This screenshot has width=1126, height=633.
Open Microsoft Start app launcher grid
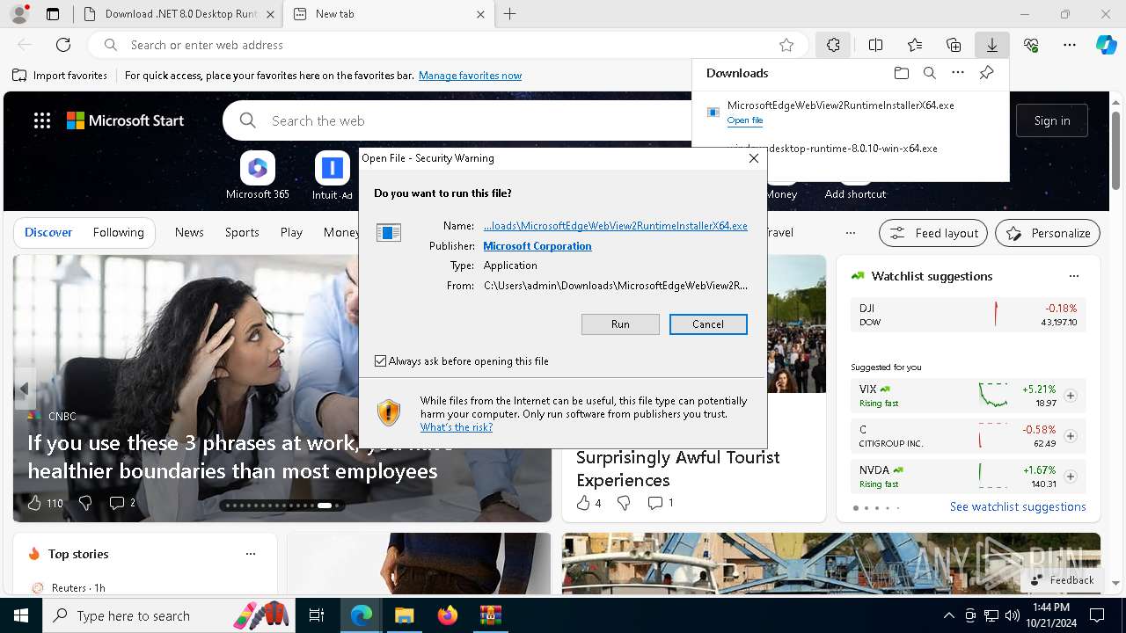(42, 120)
